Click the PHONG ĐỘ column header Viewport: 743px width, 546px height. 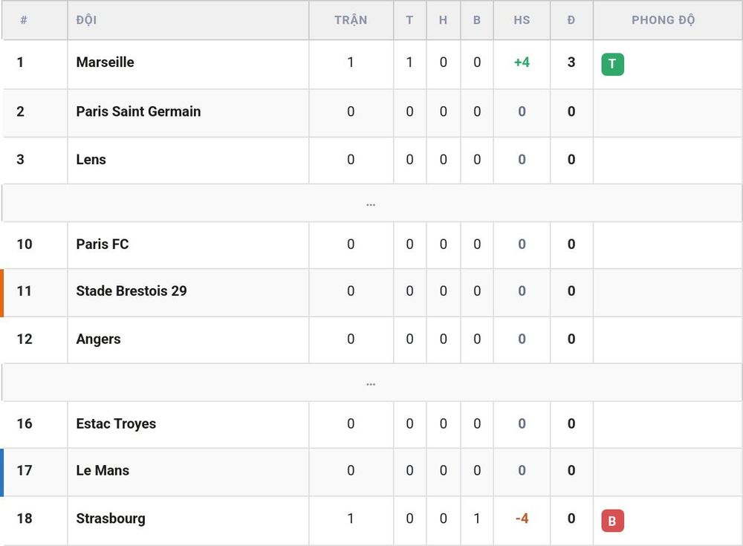click(663, 20)
